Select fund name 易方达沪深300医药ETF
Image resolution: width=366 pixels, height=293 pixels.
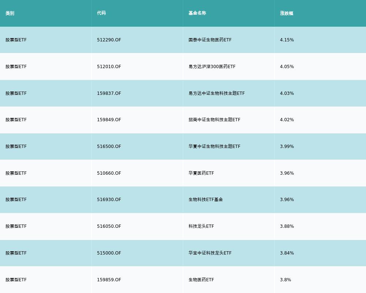tap(212, 67)
